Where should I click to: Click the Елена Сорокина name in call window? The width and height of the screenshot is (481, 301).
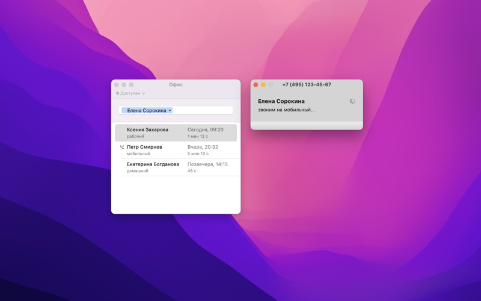coord(281,101)
